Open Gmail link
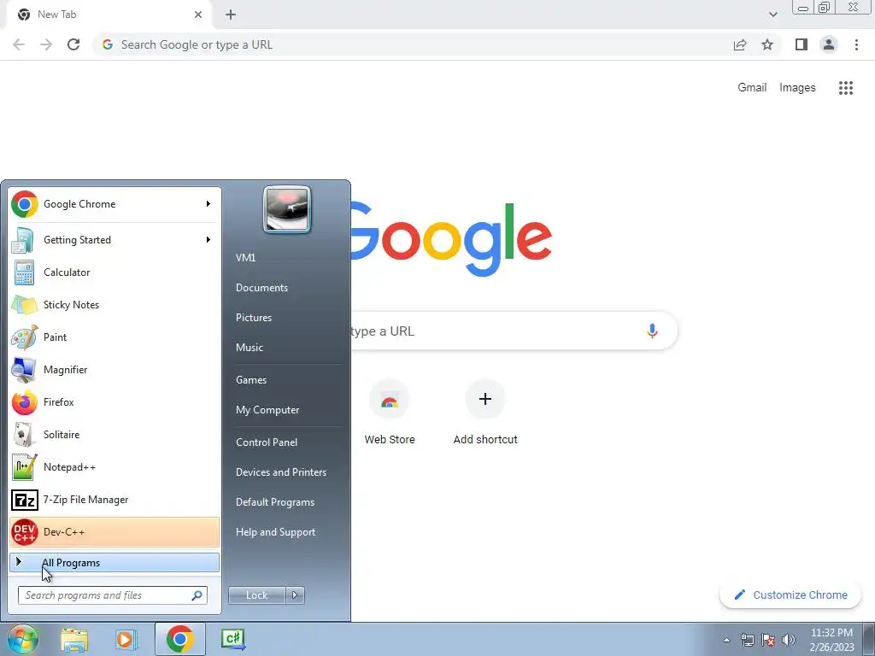Viewport: 875px width, 656px height. (x=752, y=88)
